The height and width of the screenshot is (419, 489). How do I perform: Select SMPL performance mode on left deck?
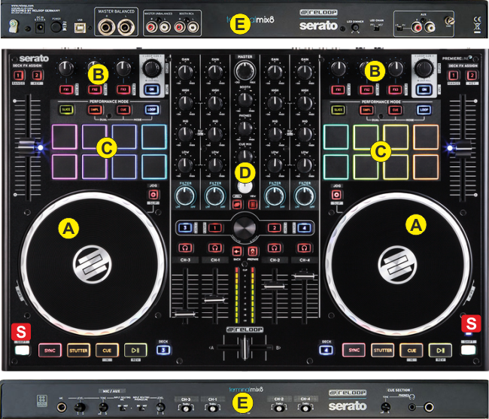point(95,109)
